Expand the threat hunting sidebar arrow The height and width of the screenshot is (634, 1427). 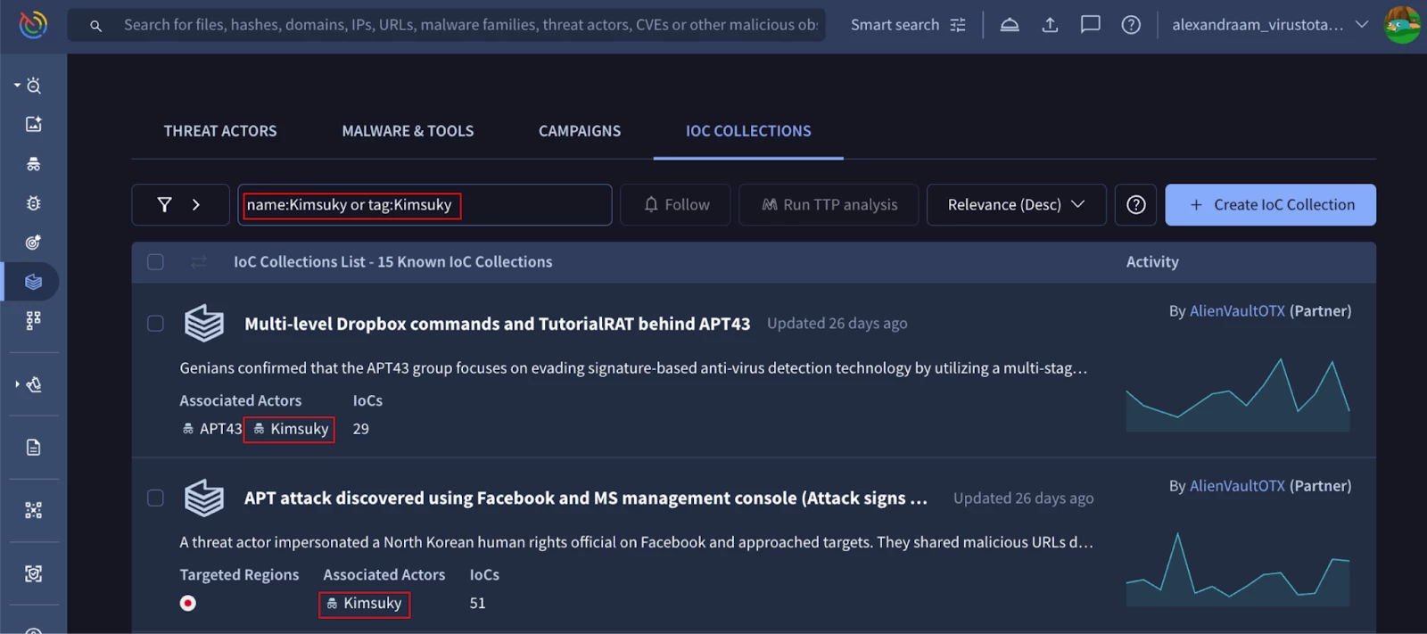(17, 86)
